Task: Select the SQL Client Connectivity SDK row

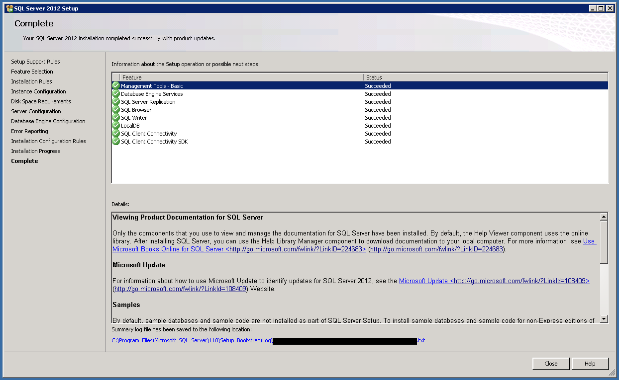Action: pyautogui.click(x=360, y=141)
